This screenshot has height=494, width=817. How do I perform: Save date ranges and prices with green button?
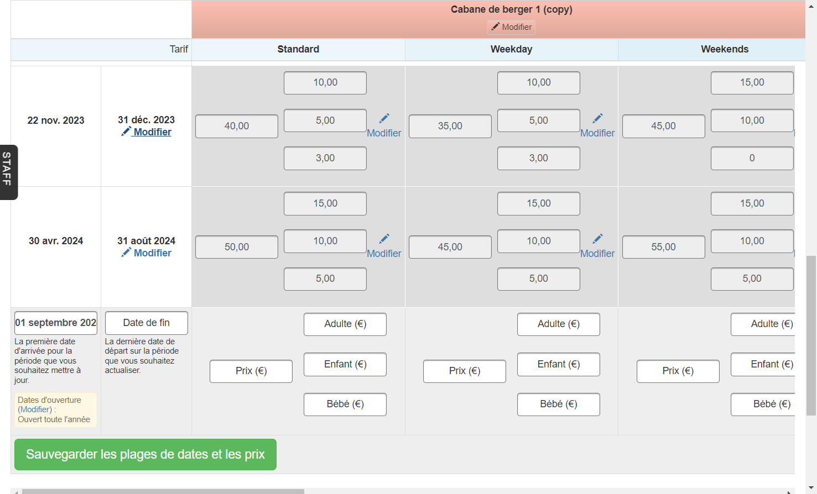coord(145,454)
